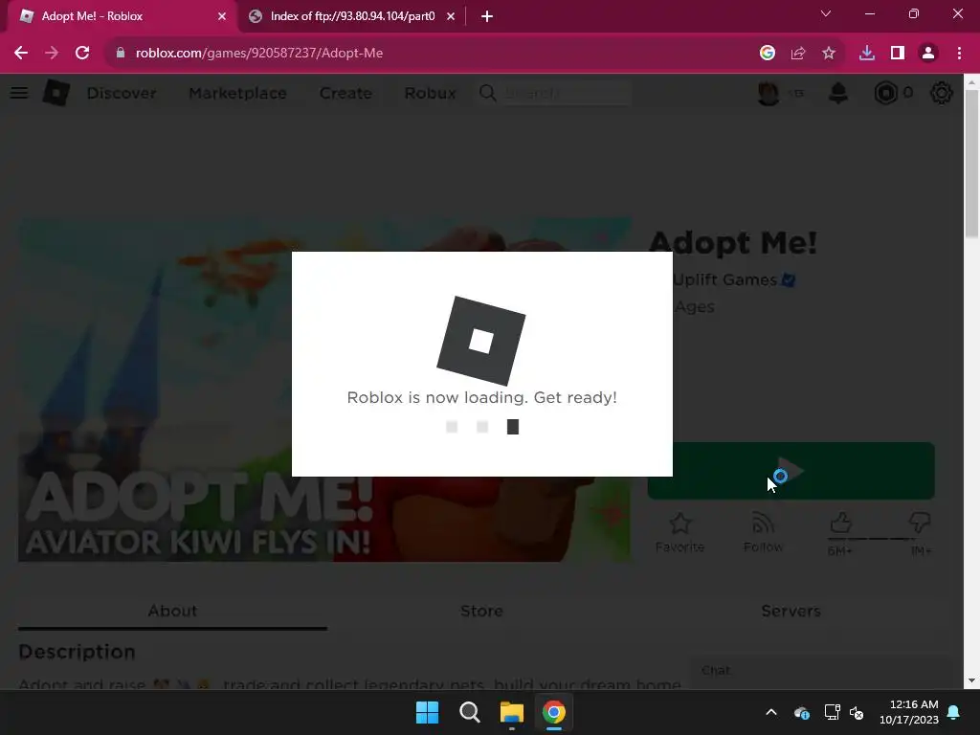Open the Create menu item
980x735 pixels.
(345, 93)
